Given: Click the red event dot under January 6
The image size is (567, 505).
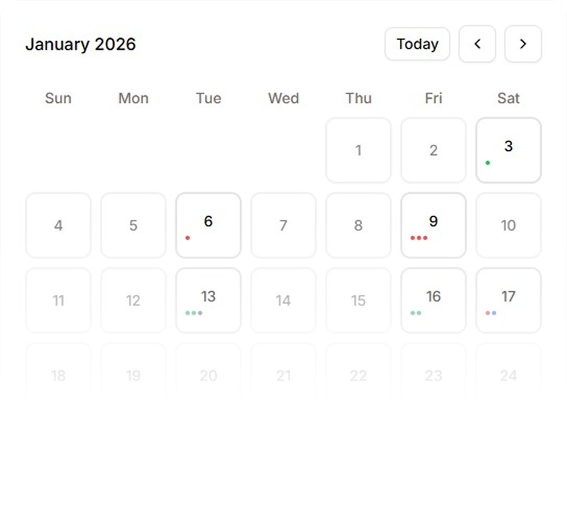Looking at the screenshot, I should [x=187, y=238].
